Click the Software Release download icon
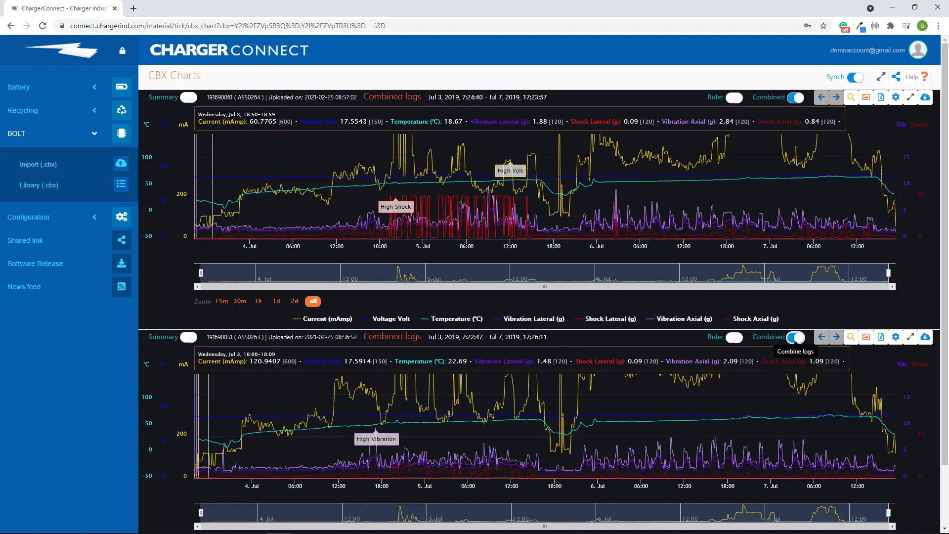The image size is (949, 534). click(x=122, y=263)
